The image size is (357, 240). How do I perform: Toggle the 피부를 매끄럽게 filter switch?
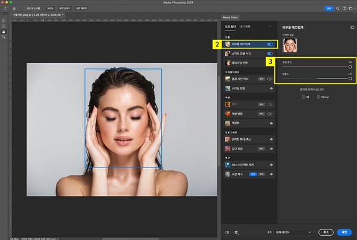pos(270,44)
